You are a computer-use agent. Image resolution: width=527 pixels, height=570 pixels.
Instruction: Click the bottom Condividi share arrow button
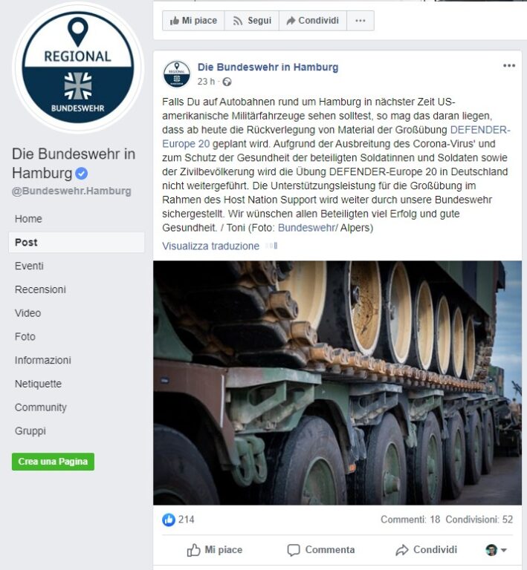426,550
